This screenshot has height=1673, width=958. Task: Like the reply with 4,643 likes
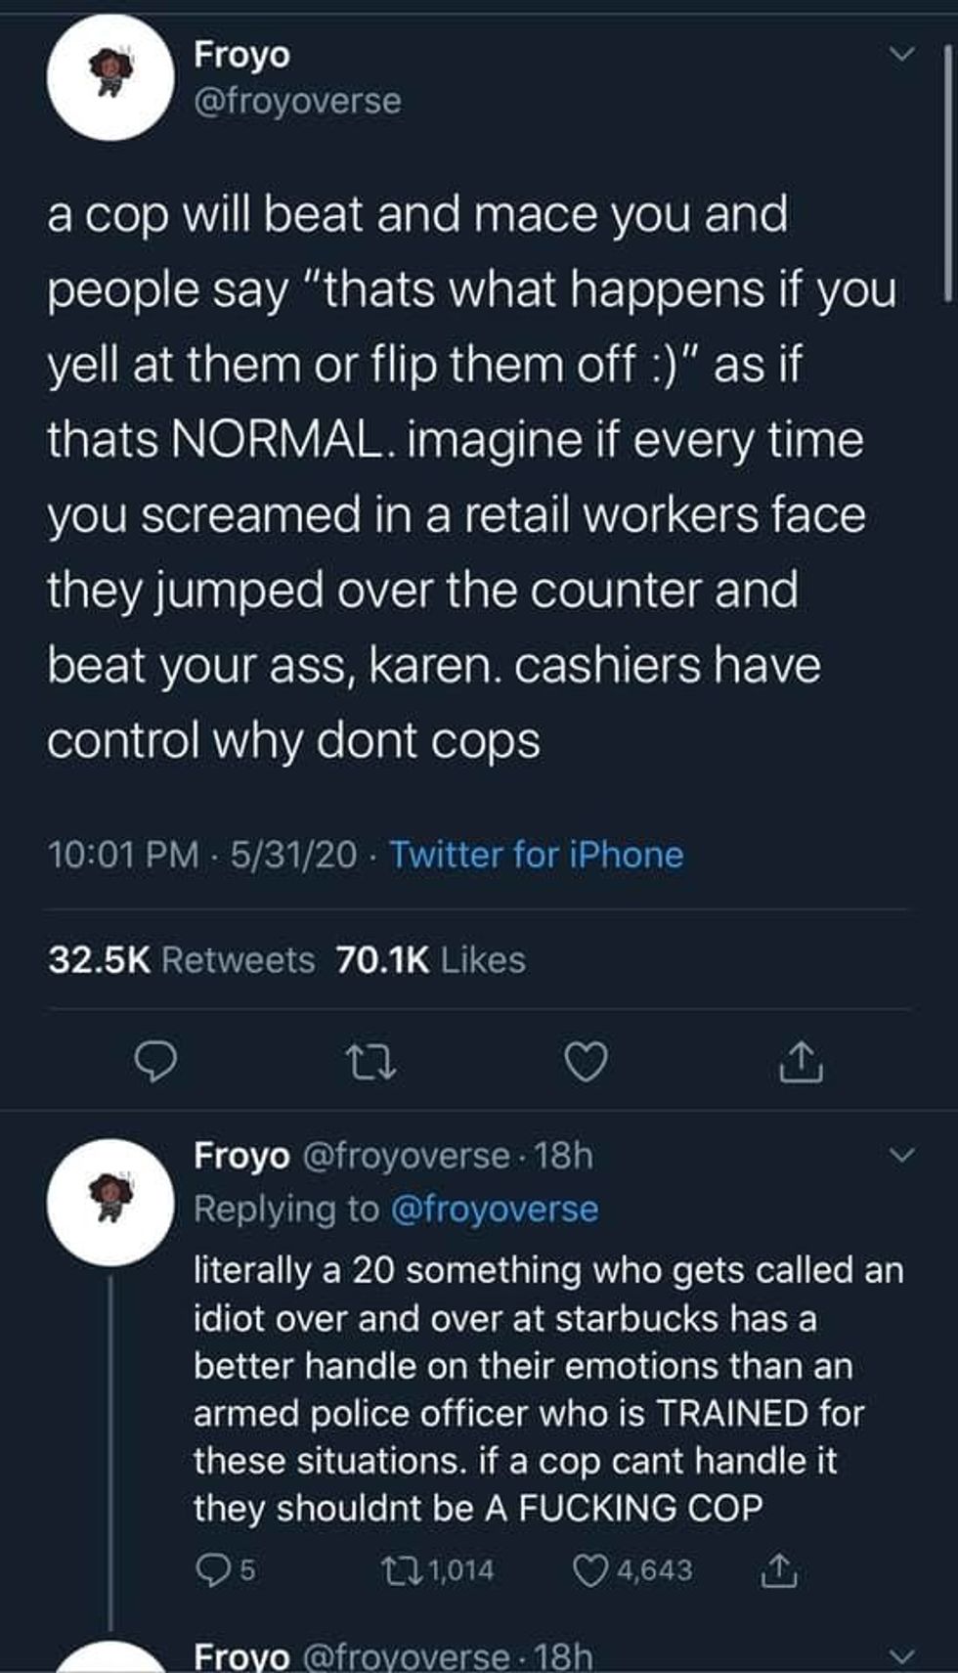(632, 1570)
